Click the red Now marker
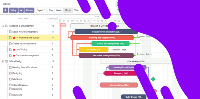This screenshot has height=99, width=200. (63, 25)
